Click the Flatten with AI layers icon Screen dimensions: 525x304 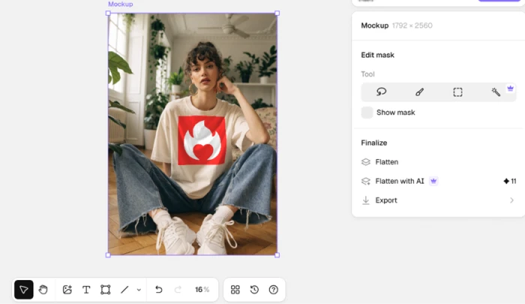coord(366,182)
